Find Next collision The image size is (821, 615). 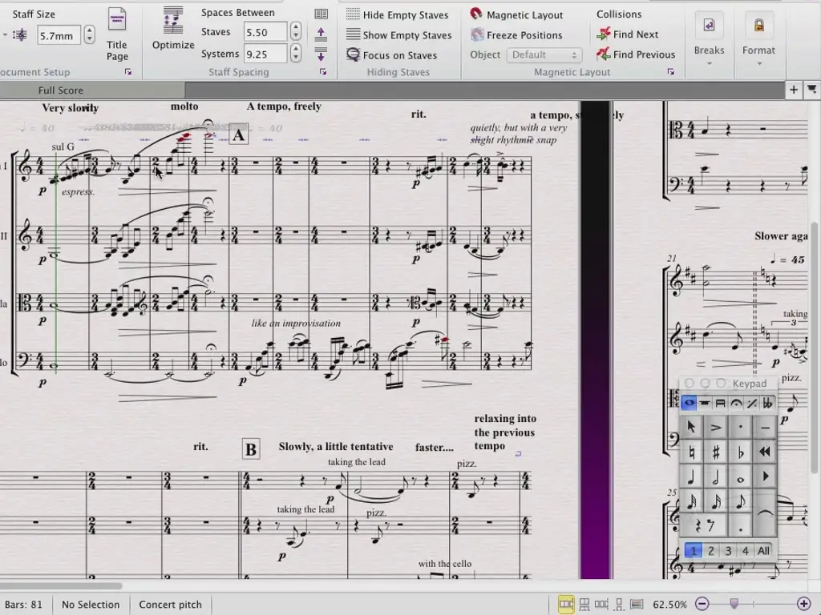(x=627, y=34)
